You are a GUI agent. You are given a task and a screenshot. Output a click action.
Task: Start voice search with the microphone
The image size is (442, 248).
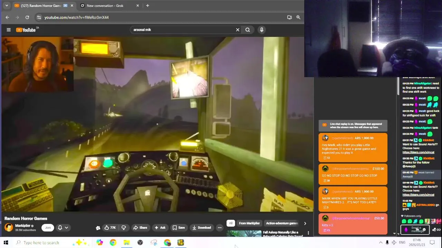(262, 30)
